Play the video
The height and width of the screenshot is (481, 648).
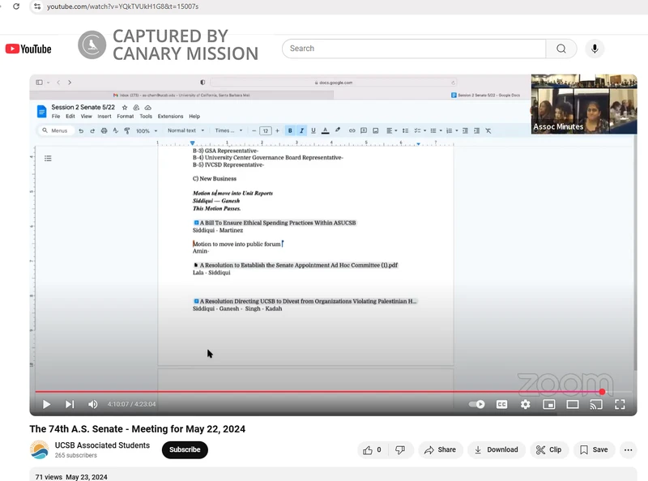pyautogui.click(x=46, y=404)
